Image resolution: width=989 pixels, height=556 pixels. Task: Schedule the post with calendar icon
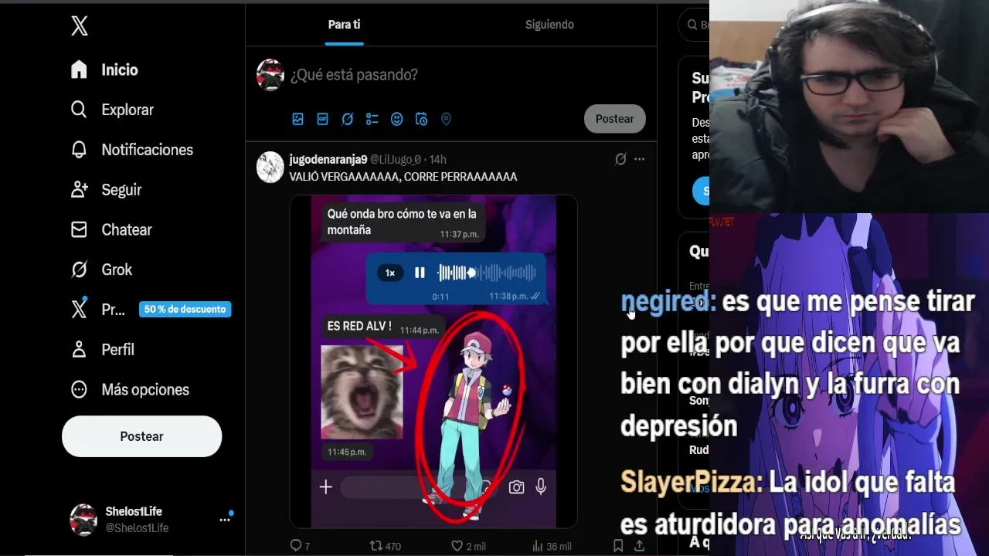click(421, 119)
